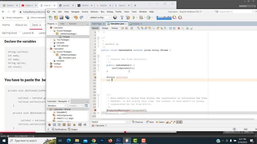Open the Refactor menu
The width and height of the screenshot is (257, 144).
[94, 12]
